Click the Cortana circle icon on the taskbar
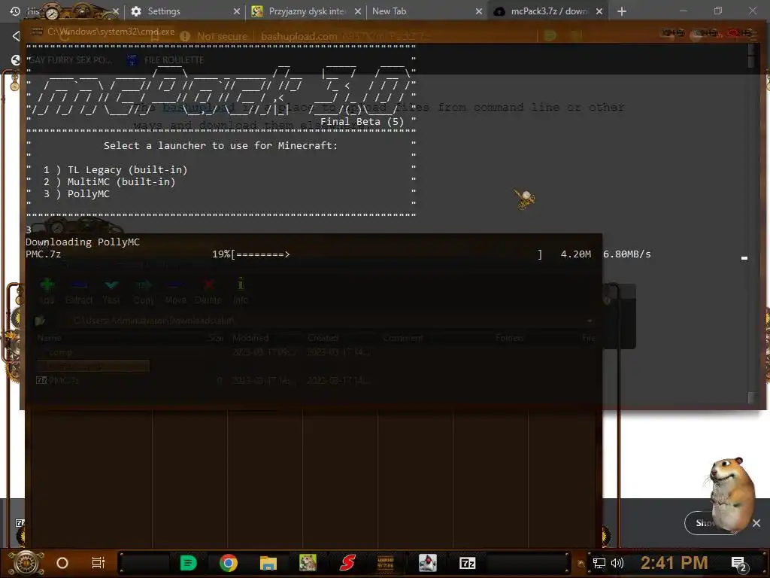Screen dimensions: 770x578 point(62,563)
